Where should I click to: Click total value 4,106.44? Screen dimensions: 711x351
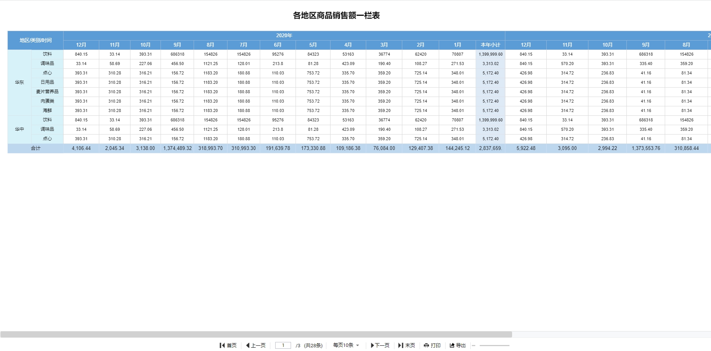81,148
